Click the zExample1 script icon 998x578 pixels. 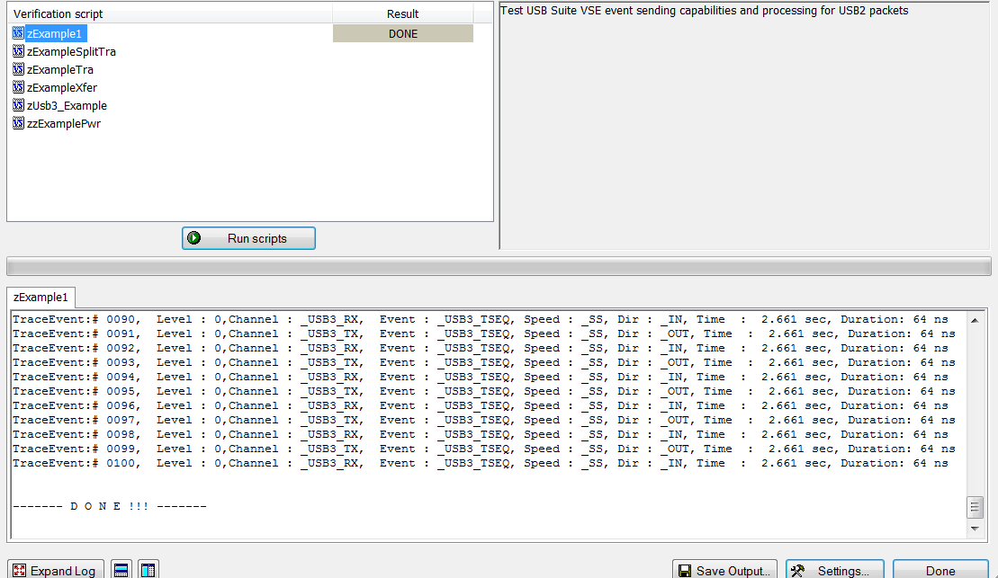click(x=19, y=33)
